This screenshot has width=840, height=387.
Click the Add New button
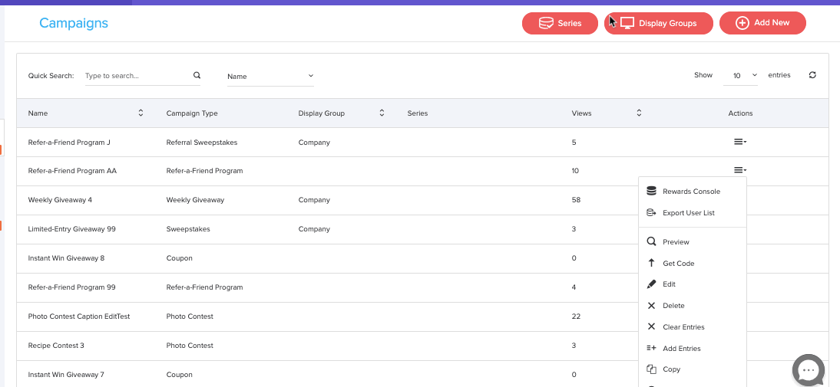[x=762, y=23]
